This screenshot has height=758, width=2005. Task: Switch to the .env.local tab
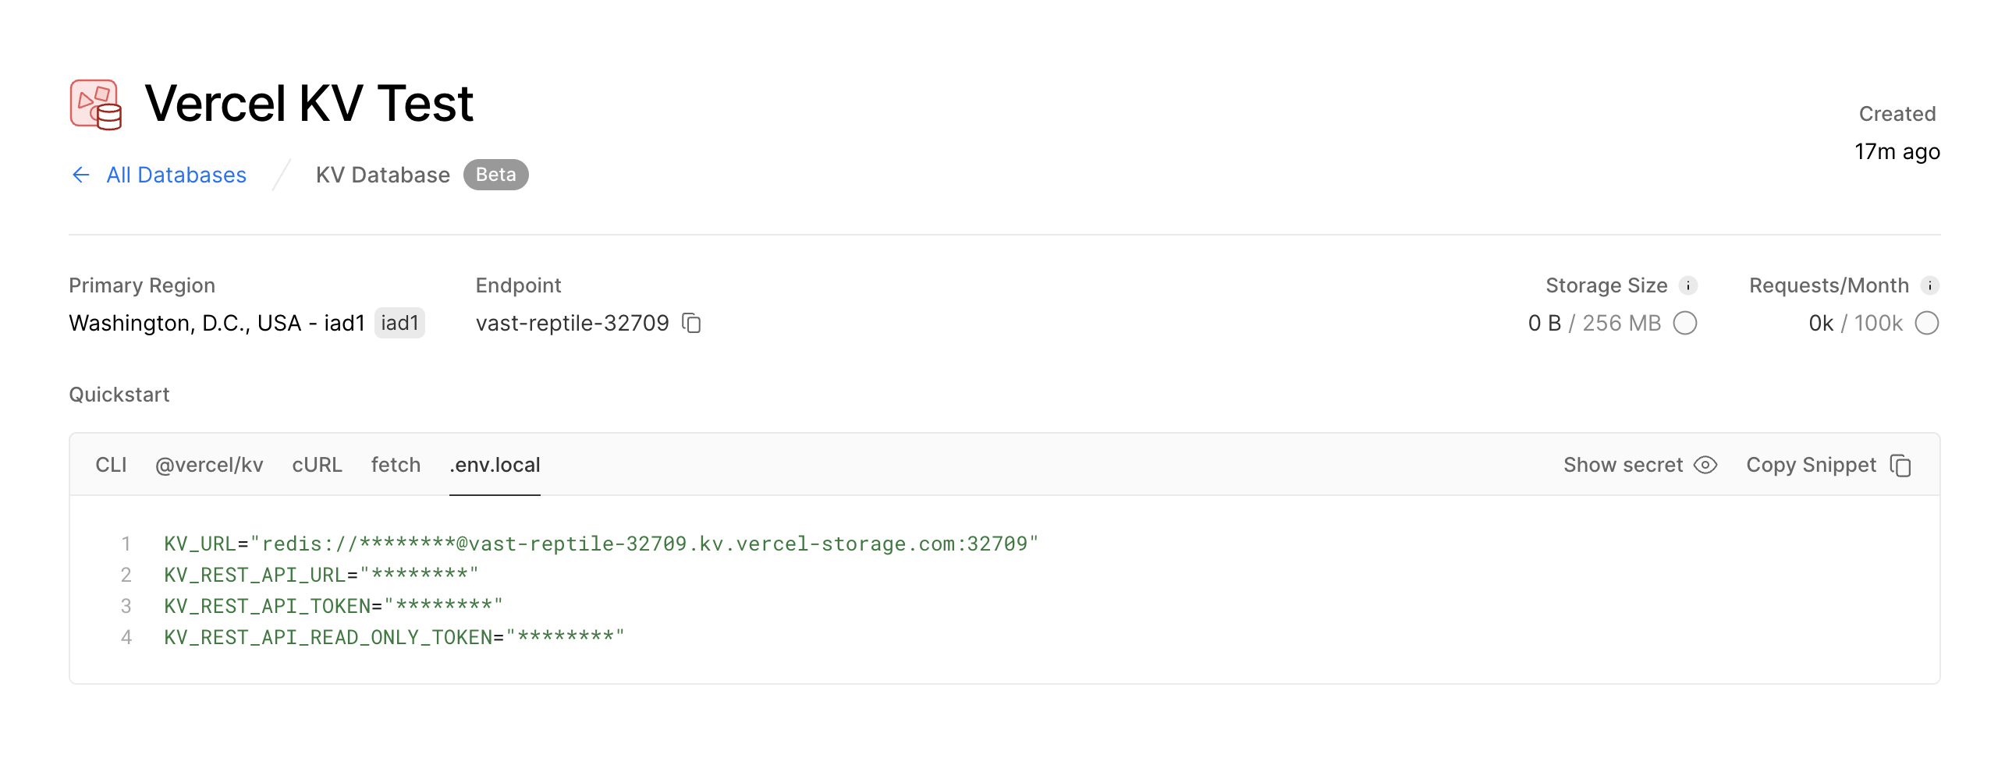coord(495,464)
